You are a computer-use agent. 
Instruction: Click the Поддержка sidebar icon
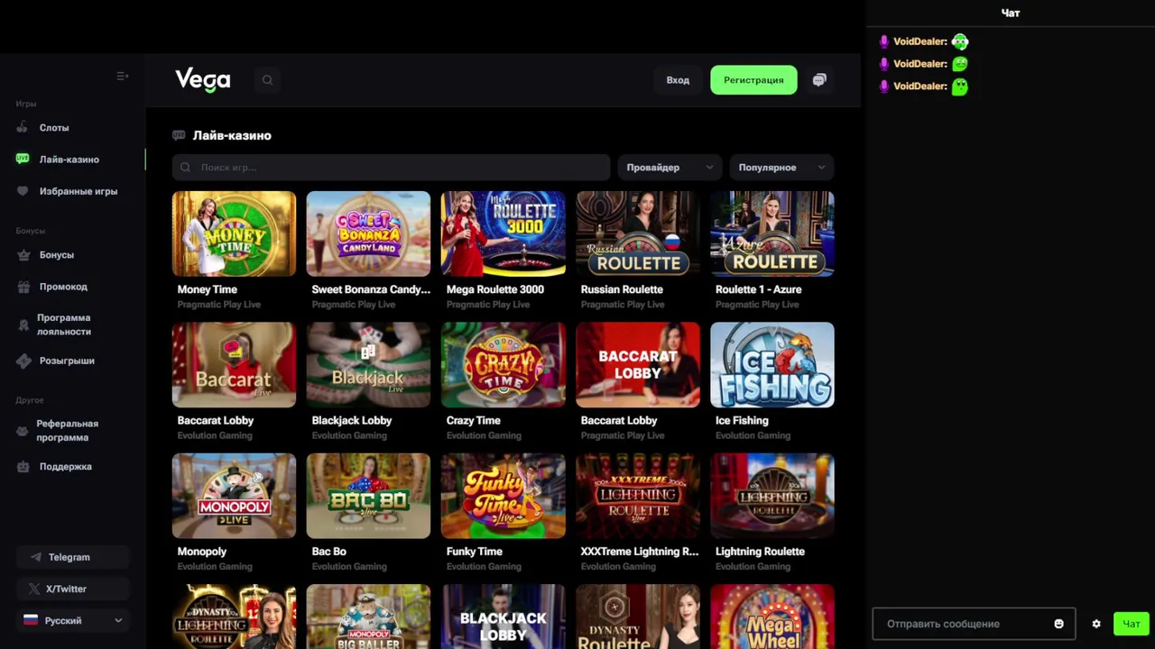[x=23, y=467]
